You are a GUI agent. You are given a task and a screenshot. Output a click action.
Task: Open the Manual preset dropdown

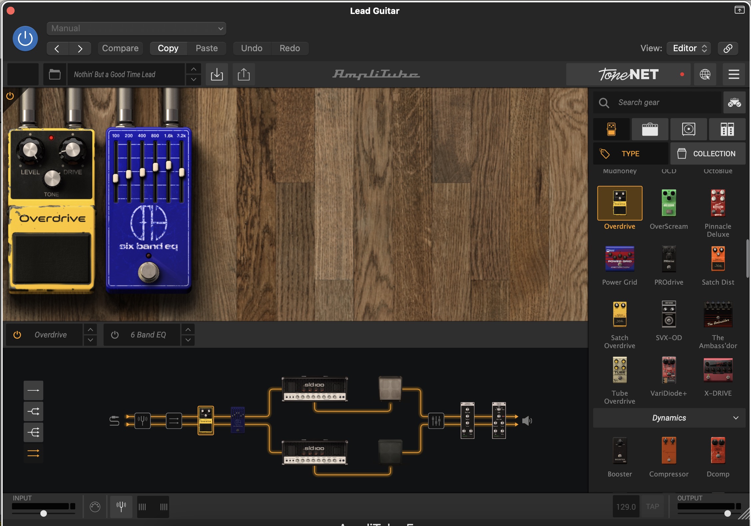136,29
